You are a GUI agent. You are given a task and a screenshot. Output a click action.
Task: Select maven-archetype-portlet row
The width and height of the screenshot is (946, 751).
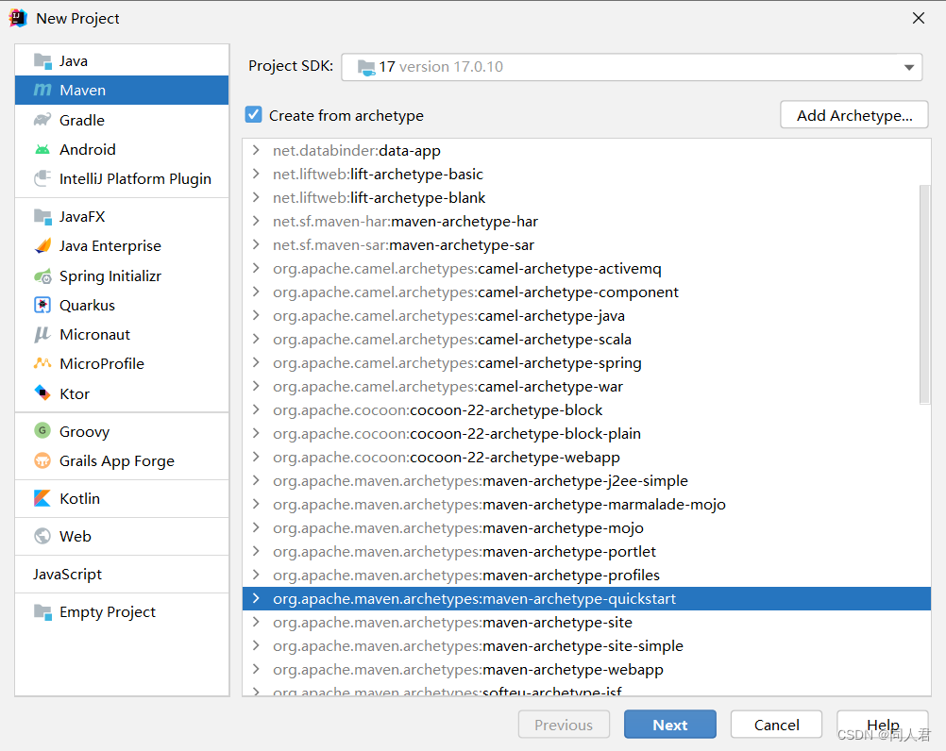pos(586,551)
